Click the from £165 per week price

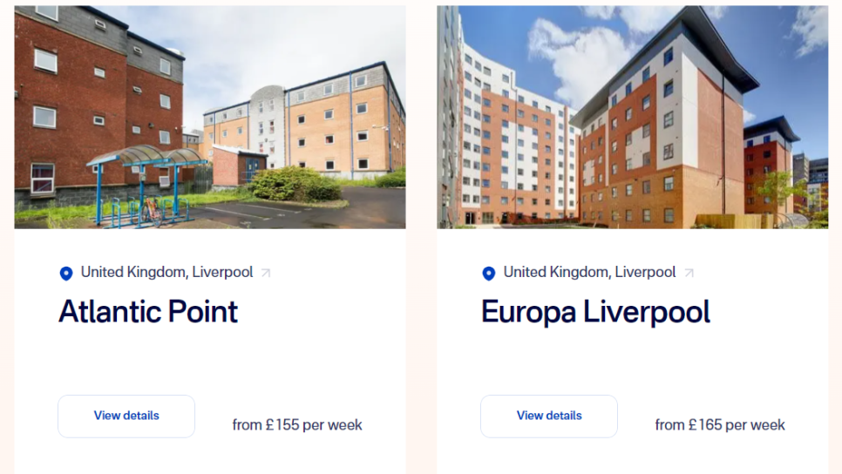[x=720, y=425]
